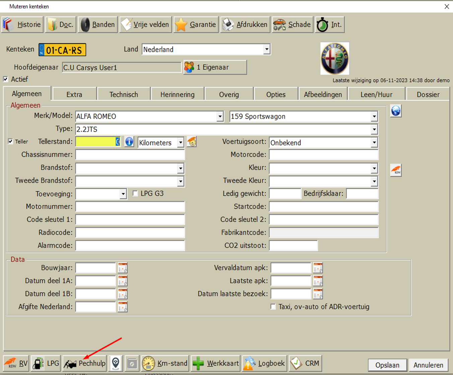Viewport: 453px width, 375px height.
Task: Switch to the Overig tab
Action: (229, 94)
